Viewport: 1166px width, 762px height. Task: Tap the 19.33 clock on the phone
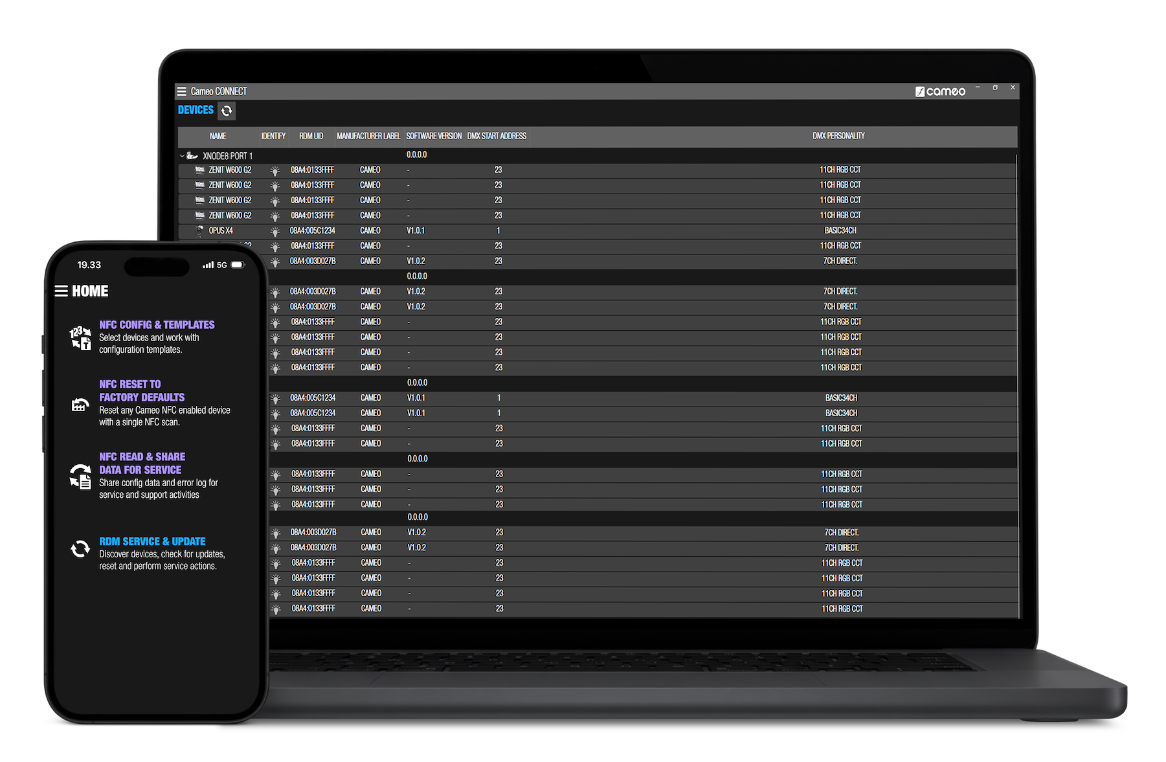tap(89, 265)
